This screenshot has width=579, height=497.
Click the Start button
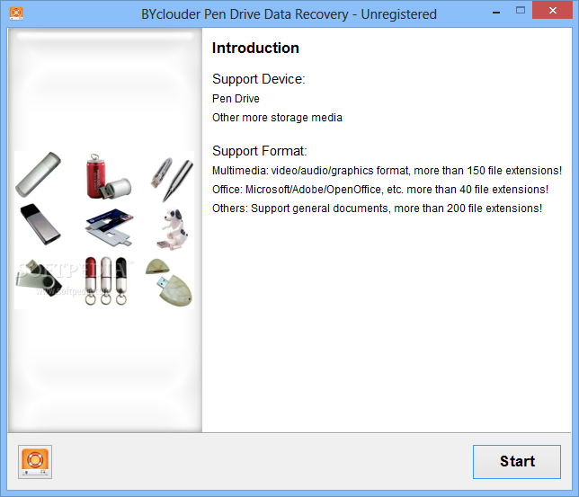pos(517,462)
